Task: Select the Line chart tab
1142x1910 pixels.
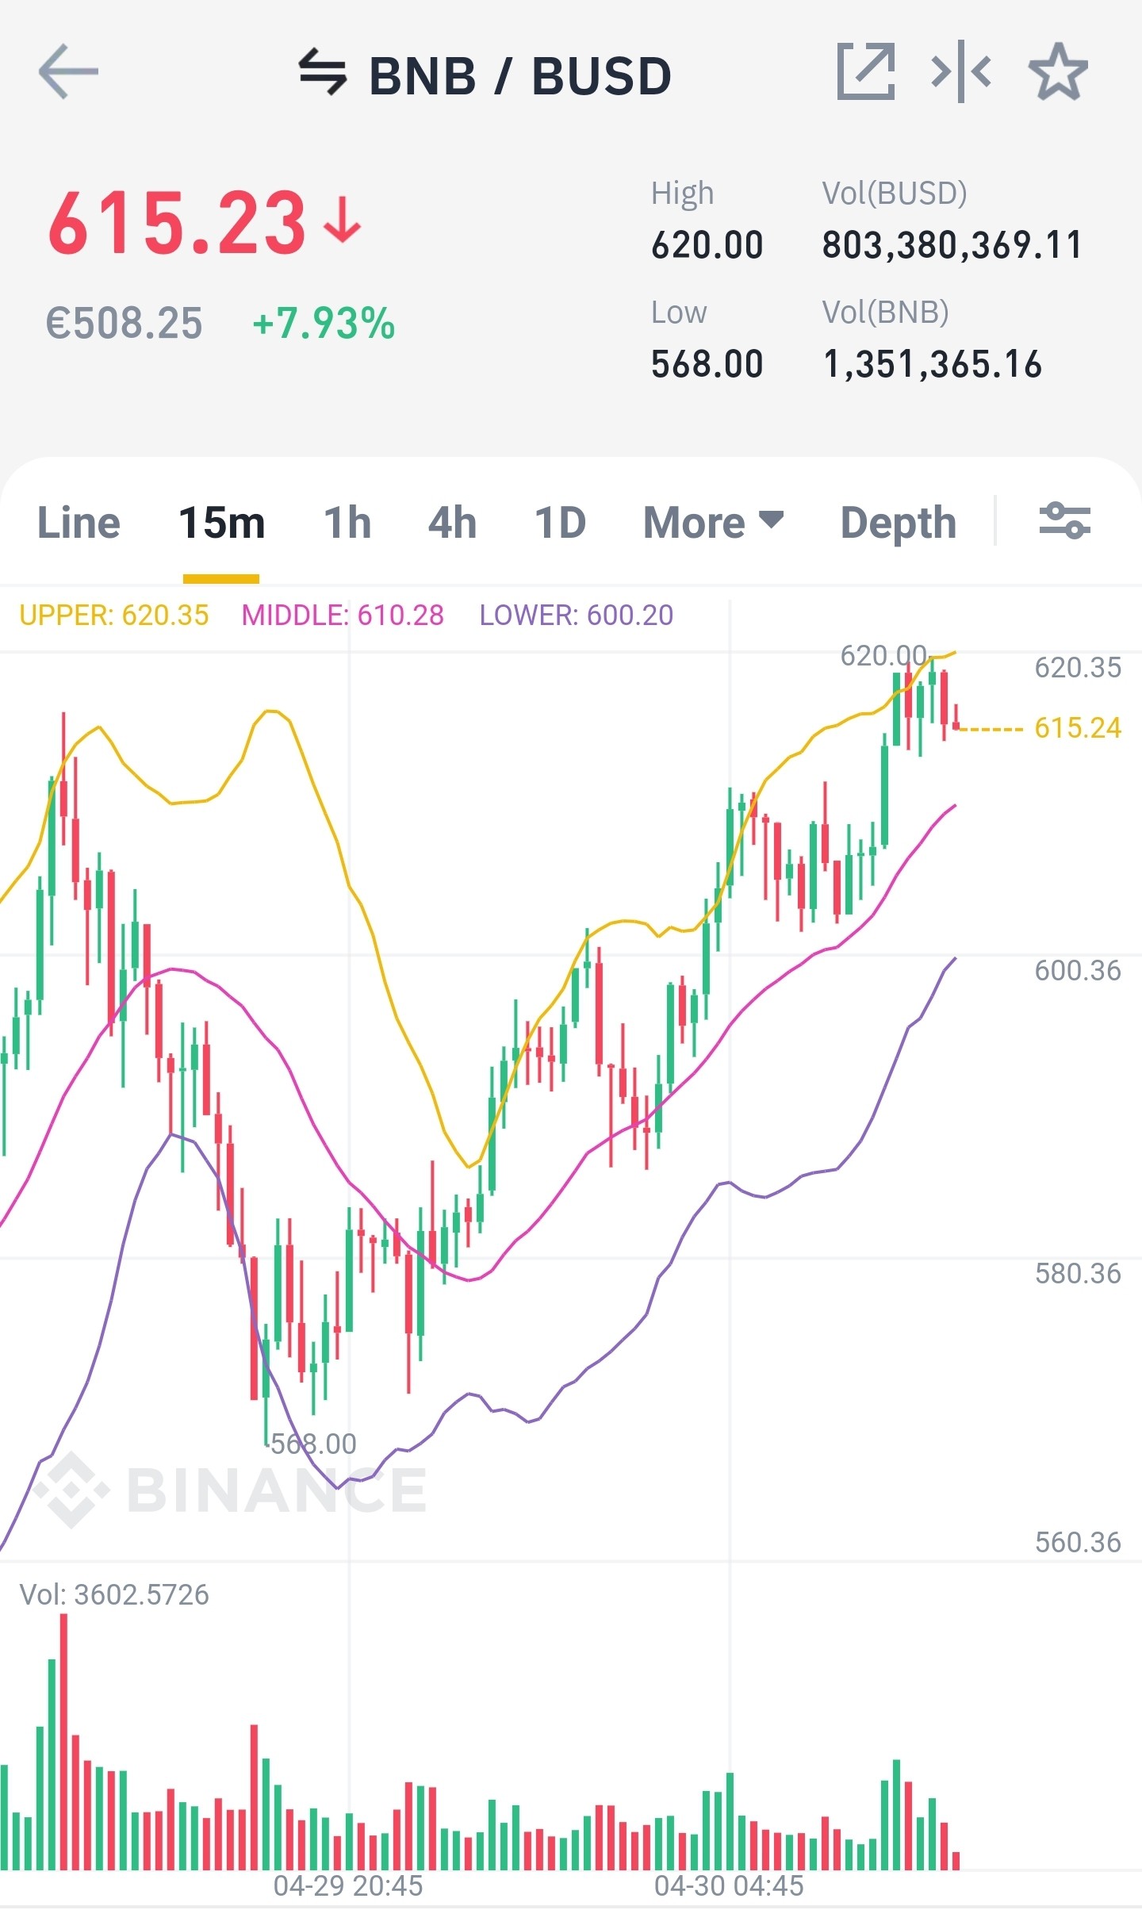Action: [79, 523]
